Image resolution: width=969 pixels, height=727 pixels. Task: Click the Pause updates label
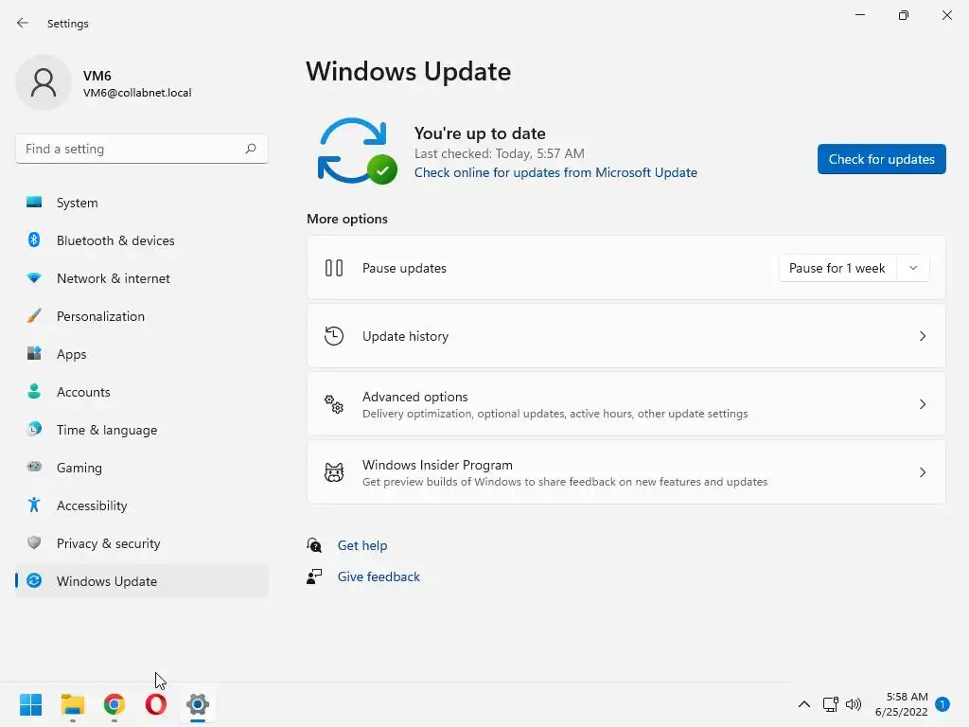[x=404, y=268]
